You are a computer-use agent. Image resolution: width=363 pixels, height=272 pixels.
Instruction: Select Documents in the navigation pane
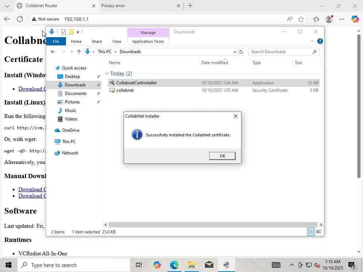tap(76, 93)
